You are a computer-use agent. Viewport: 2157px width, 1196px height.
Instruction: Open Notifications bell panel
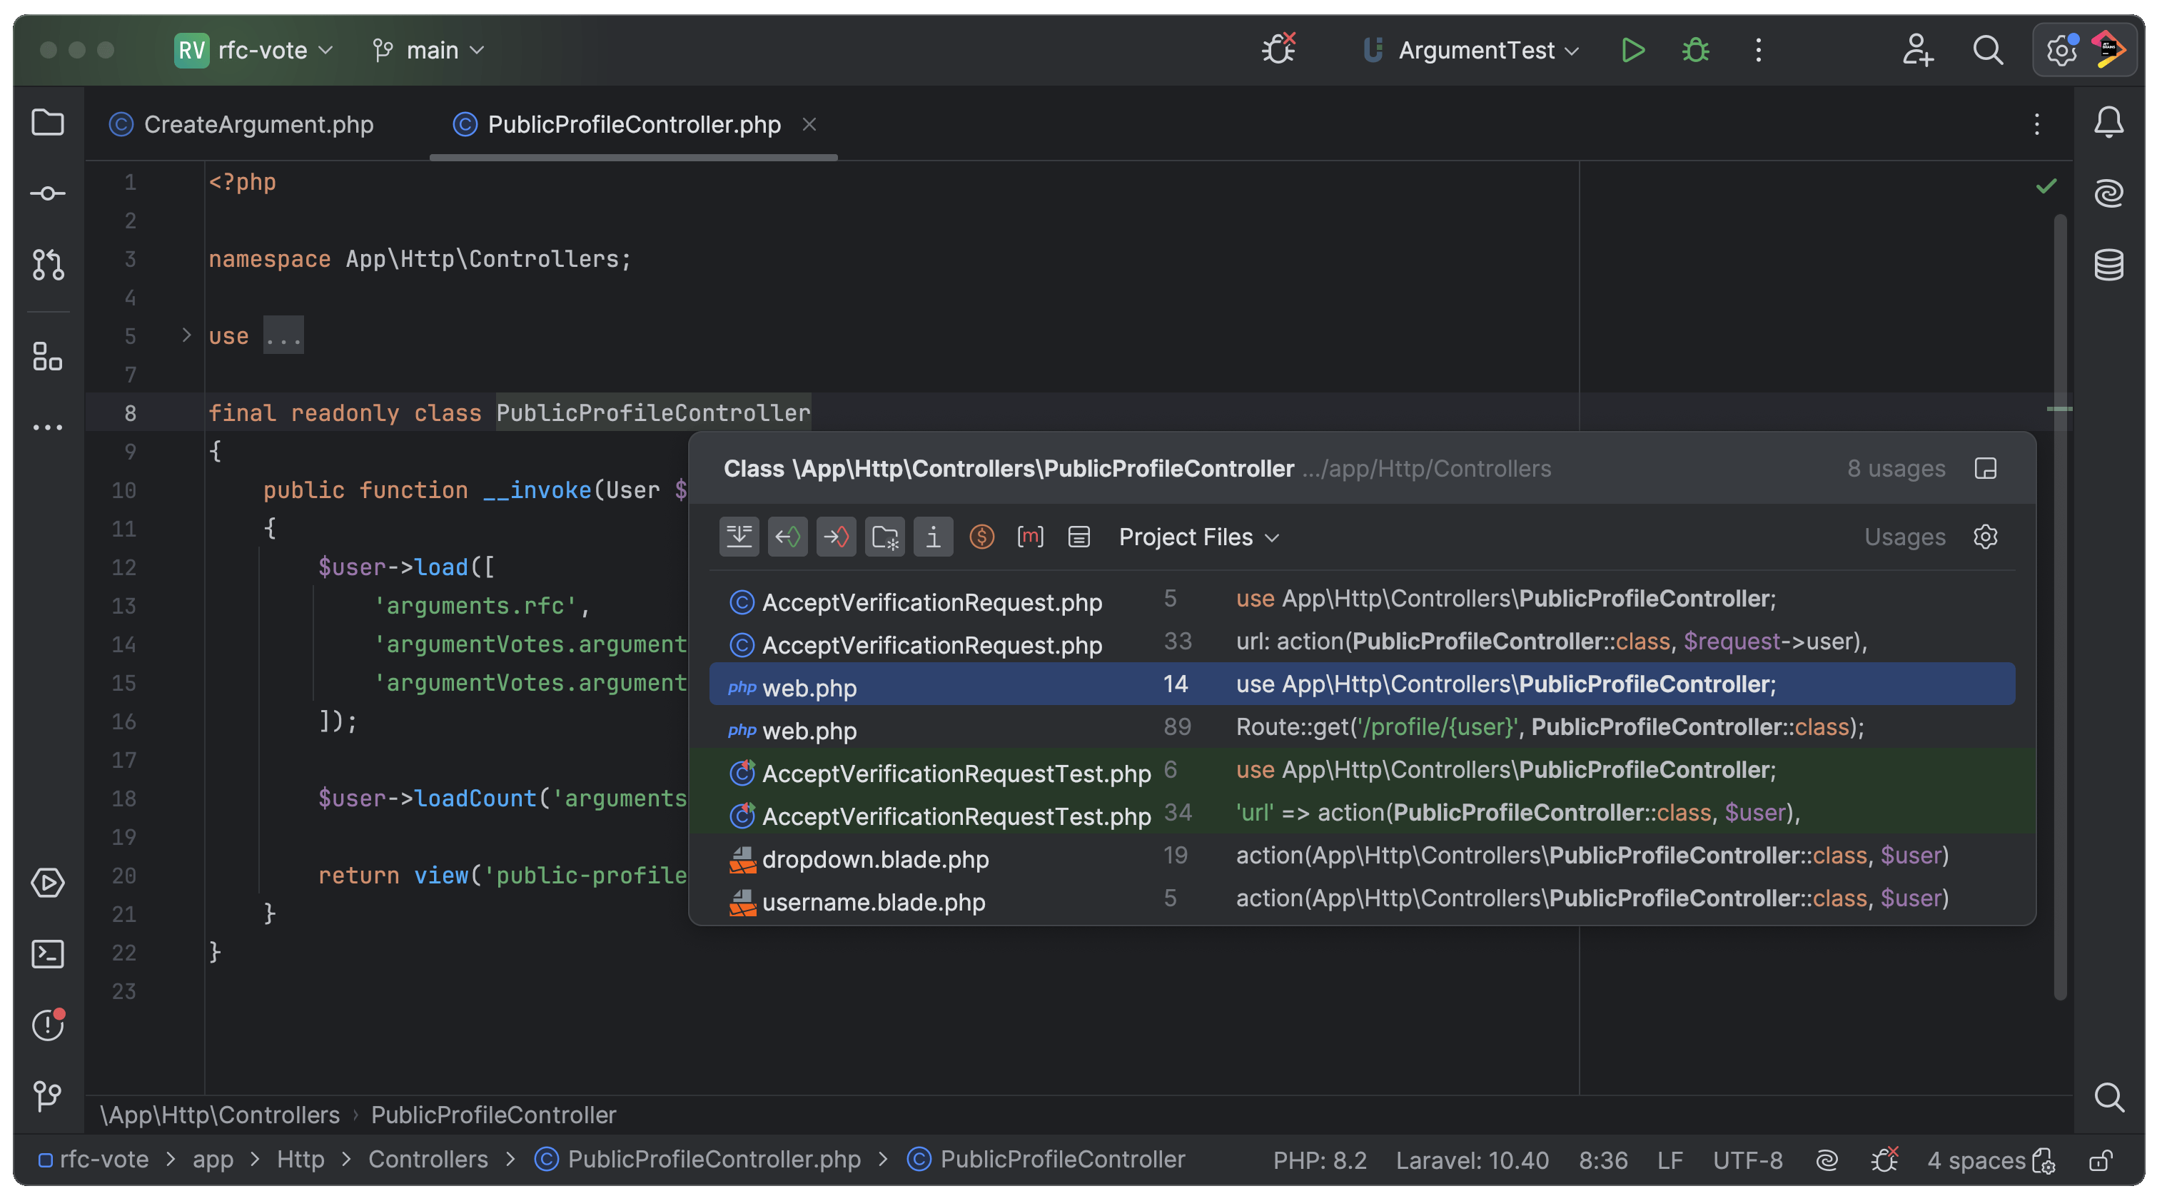pos(2108,123)
